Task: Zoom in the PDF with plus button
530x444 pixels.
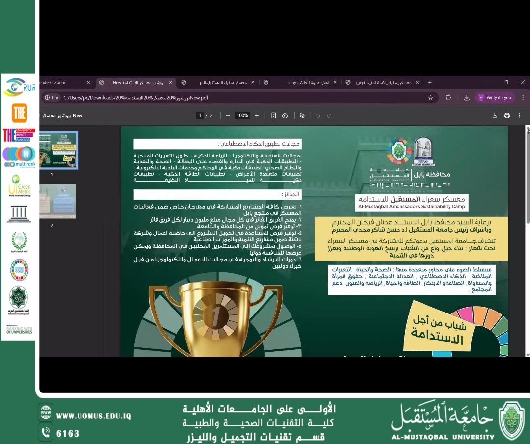Action: (x=257, y=116)
